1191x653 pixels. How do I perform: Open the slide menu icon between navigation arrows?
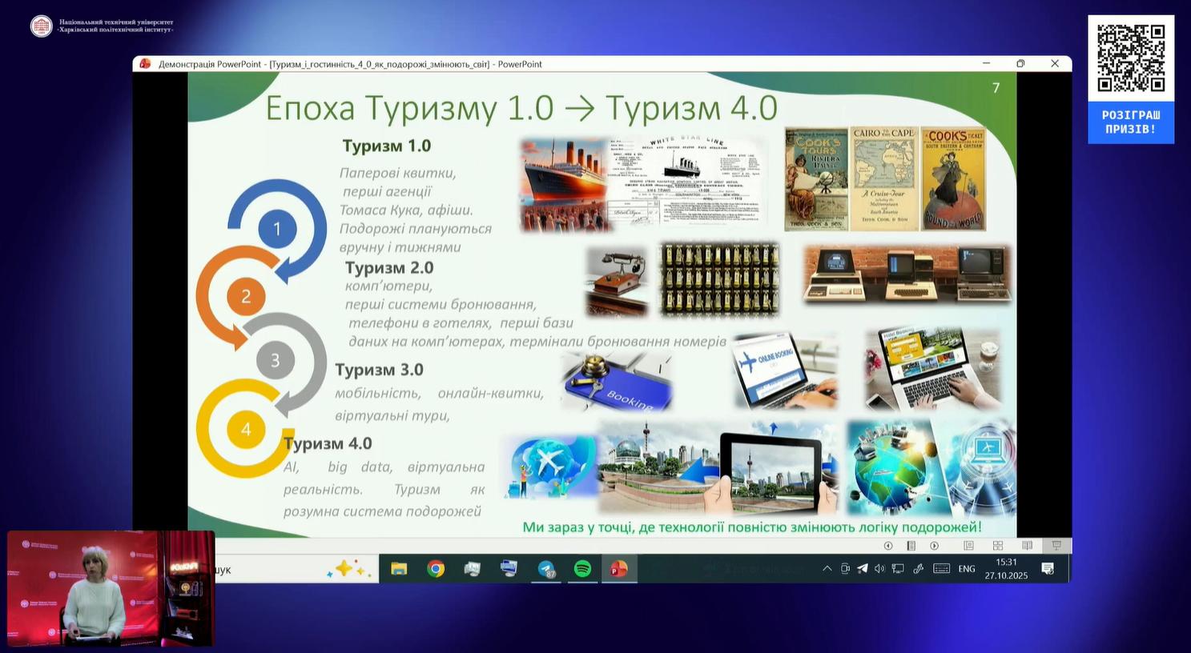tap(911, 546)
